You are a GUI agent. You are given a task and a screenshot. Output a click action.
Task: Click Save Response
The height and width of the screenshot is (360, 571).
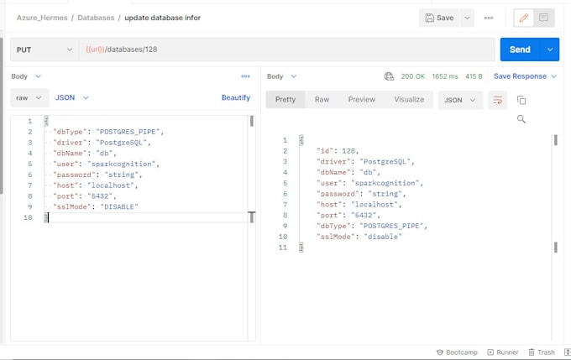(520, 76)
